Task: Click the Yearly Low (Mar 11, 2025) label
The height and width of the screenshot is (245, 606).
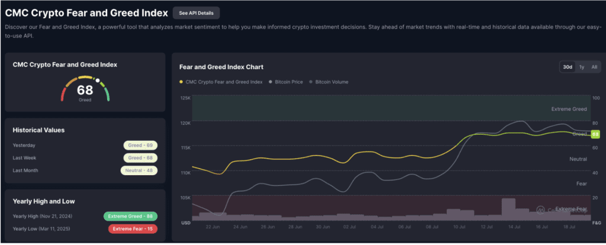Action: click(41, 229)
